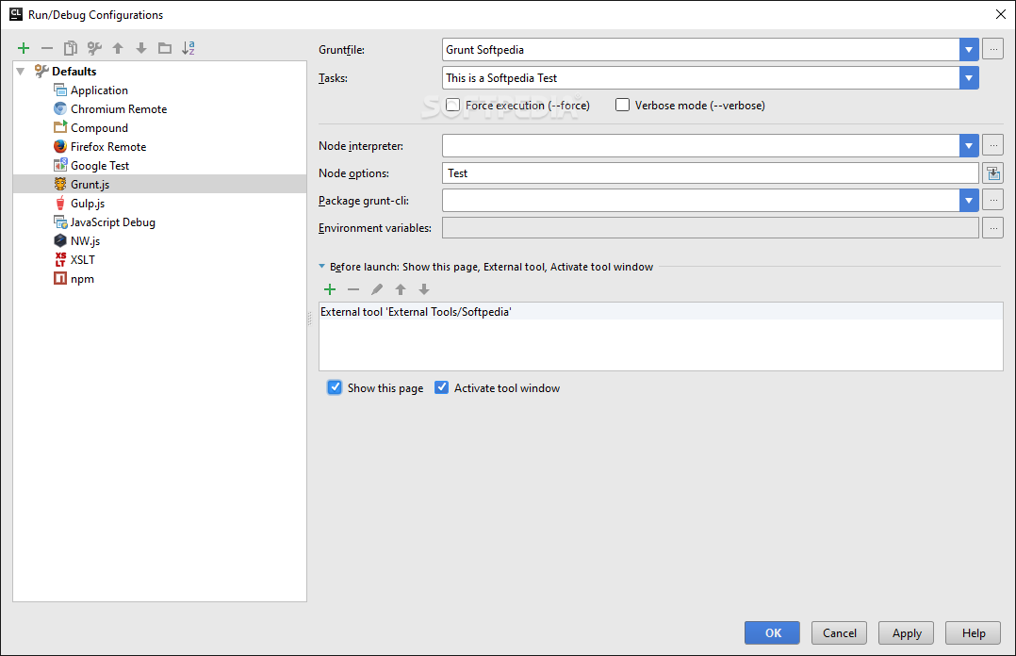The height and width of the screenshot is (656, 1016).
Task: Click into the Node options field
Action: pyautogui.click(x=711, y=173)
